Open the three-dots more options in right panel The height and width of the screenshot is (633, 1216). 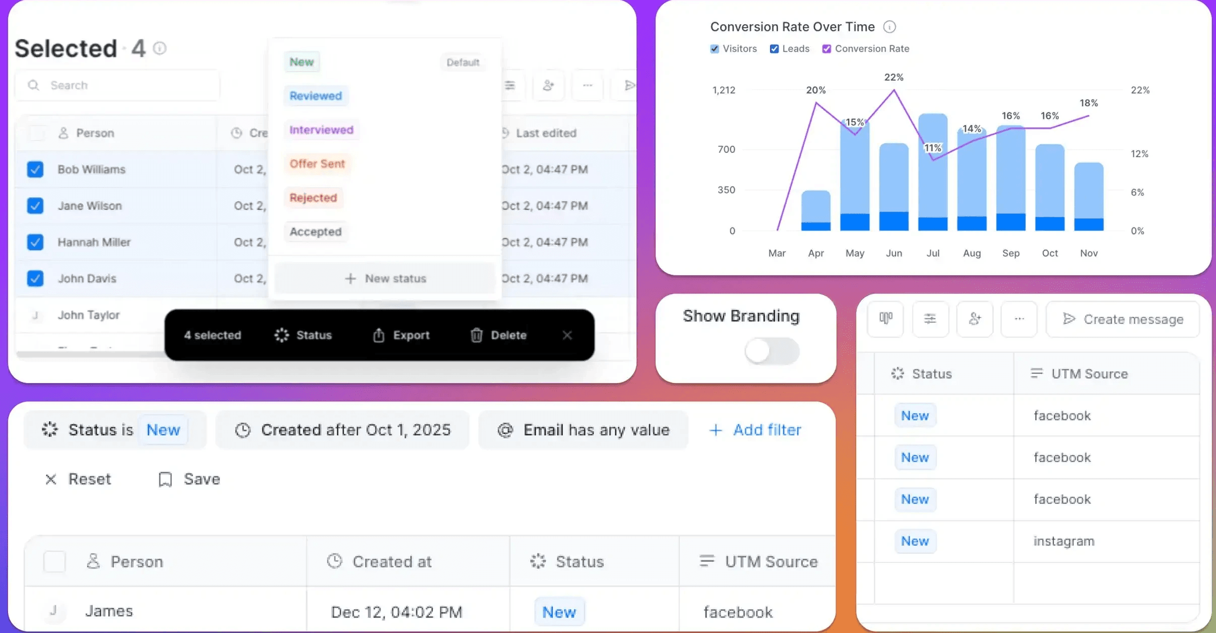1019,319
